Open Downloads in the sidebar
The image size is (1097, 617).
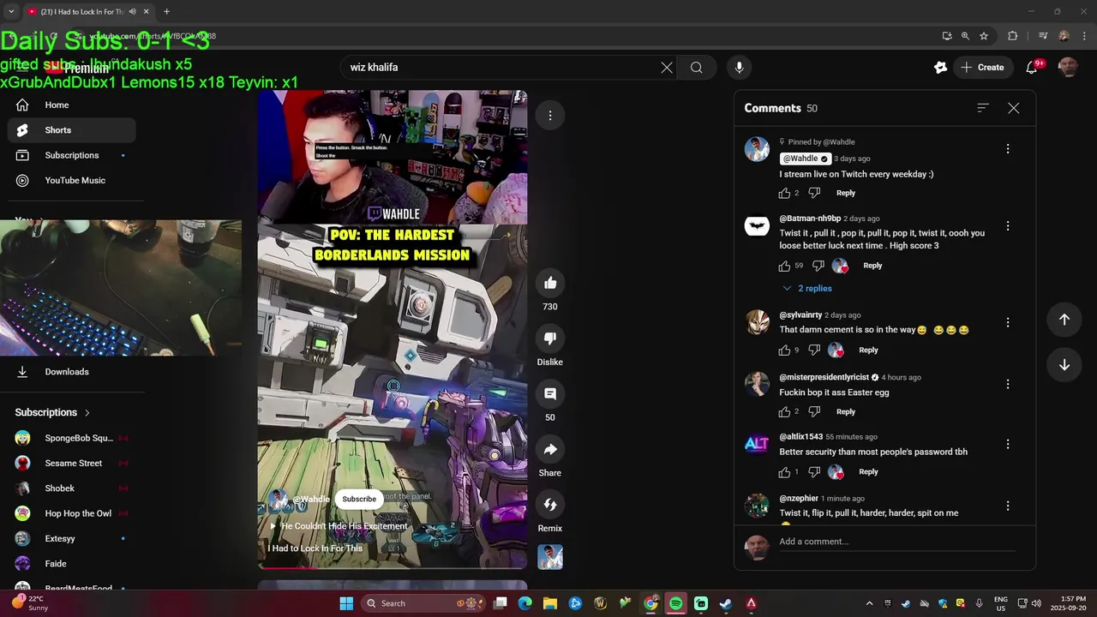click(72, 372)
